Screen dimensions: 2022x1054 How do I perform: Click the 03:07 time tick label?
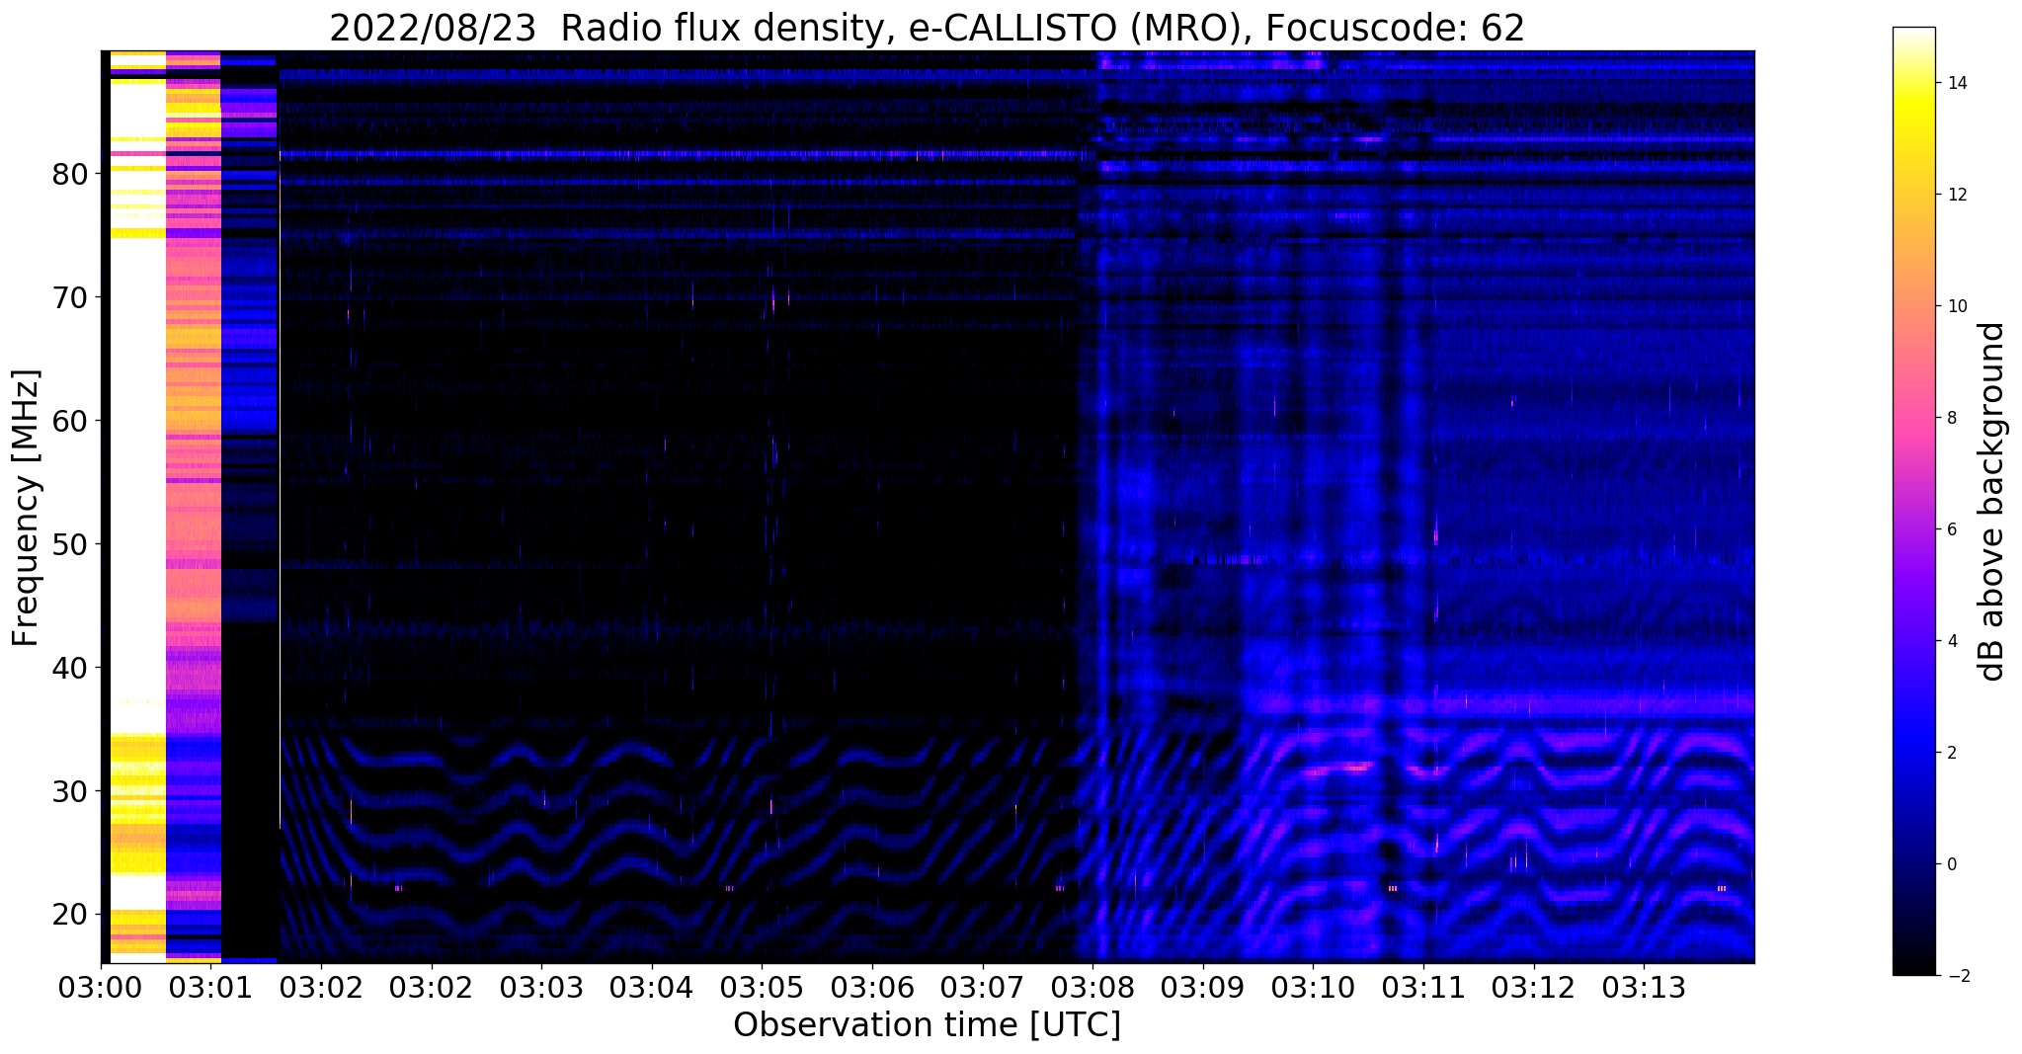(x=982, y=987)
